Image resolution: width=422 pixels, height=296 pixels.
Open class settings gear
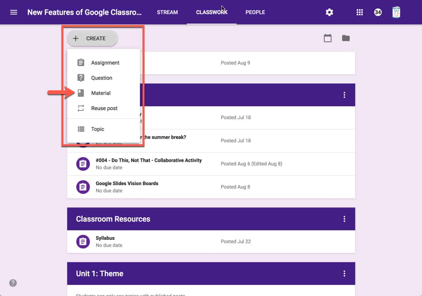[329, 13]
